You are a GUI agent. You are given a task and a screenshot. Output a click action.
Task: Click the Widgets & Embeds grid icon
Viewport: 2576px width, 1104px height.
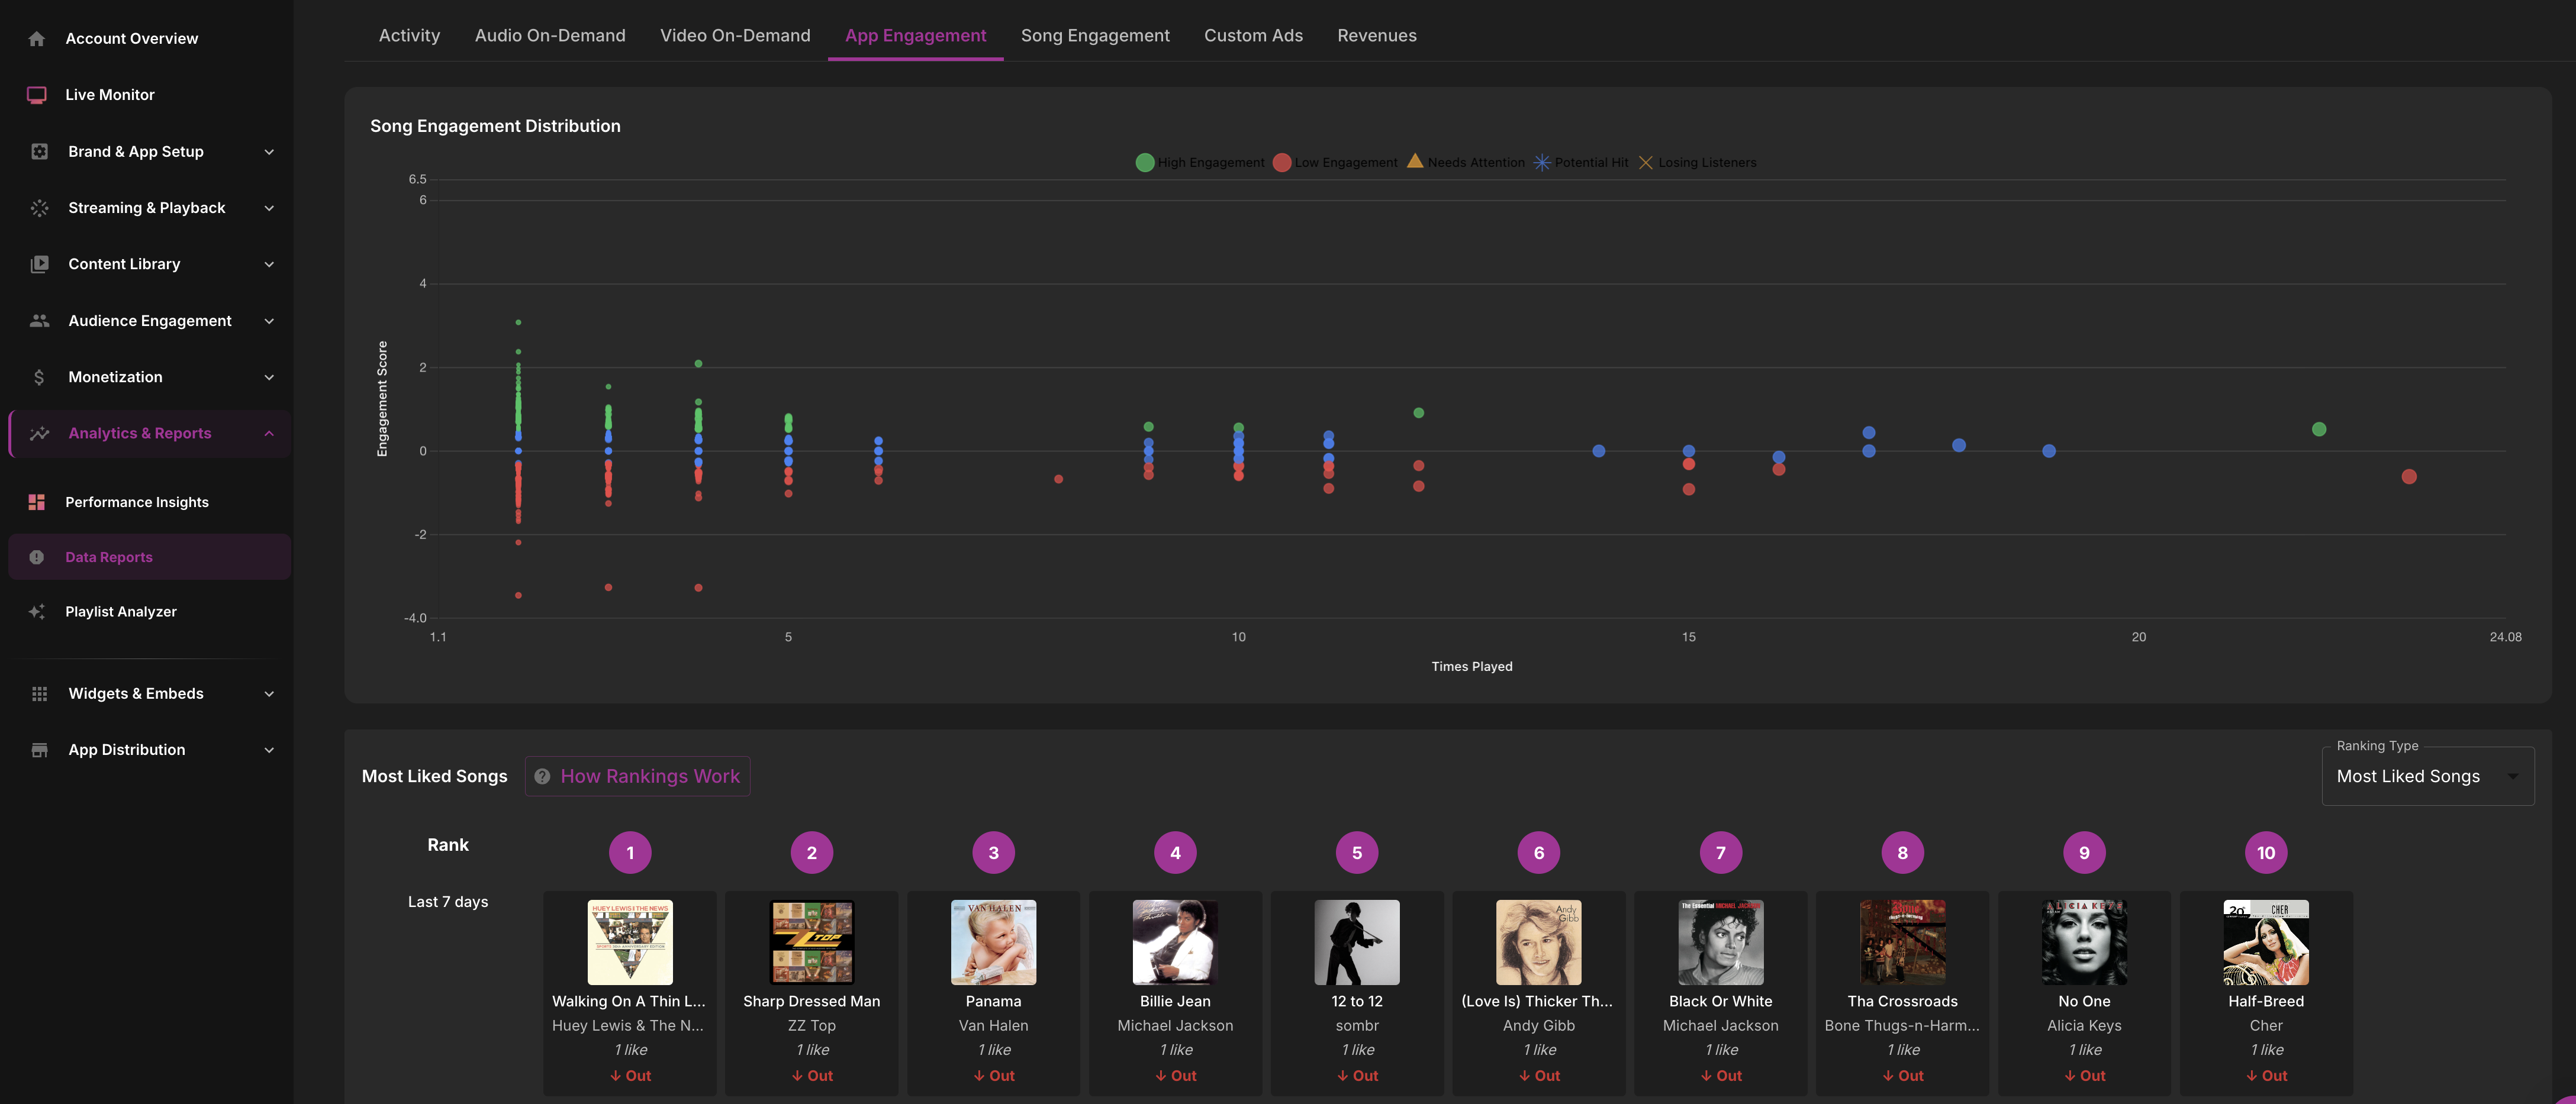[39, 693]
